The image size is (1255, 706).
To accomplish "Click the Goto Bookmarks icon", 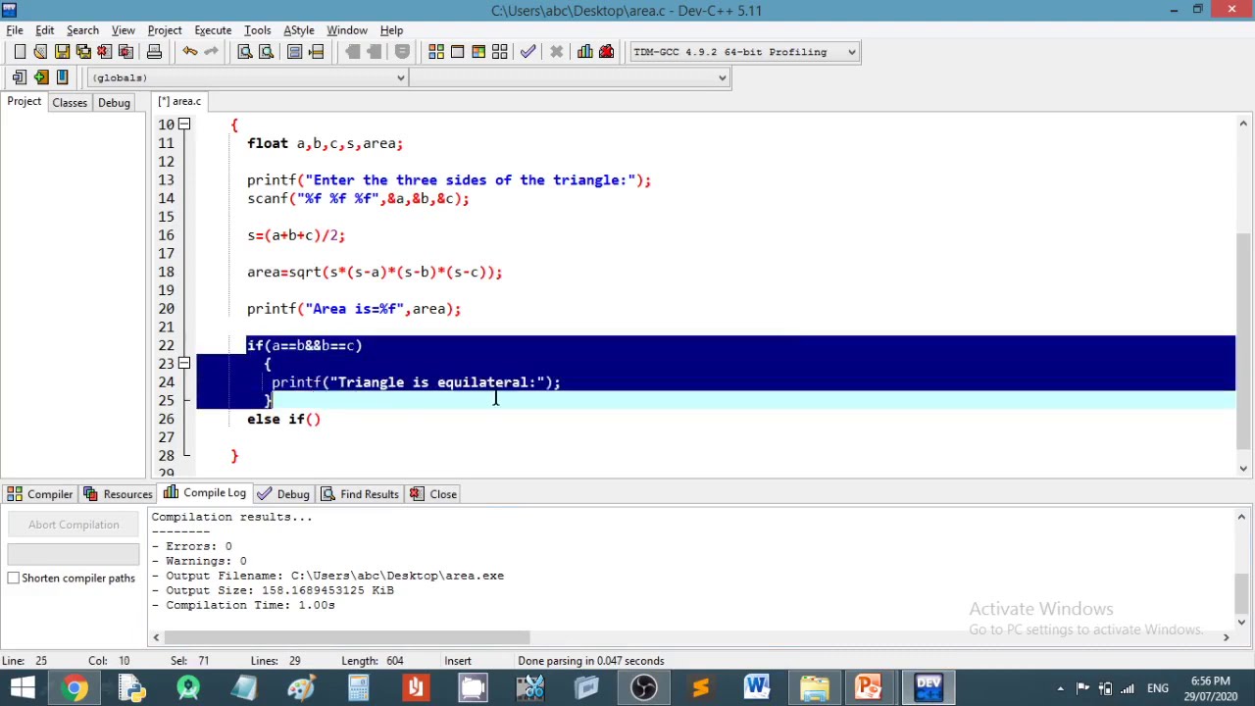I will 62,77.
